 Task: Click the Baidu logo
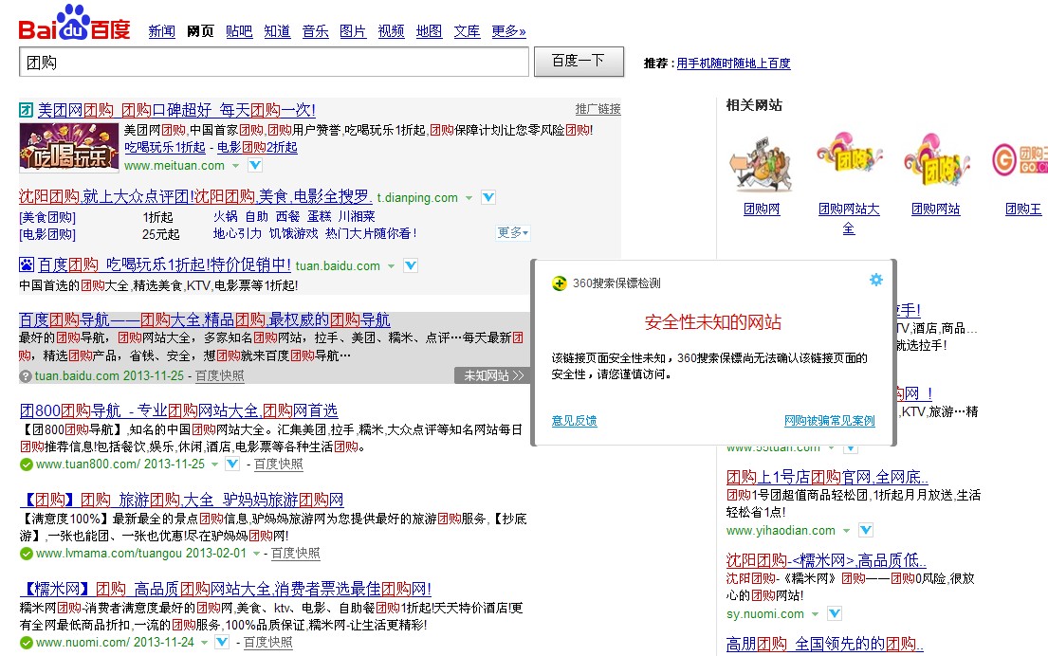click(74, 24)
